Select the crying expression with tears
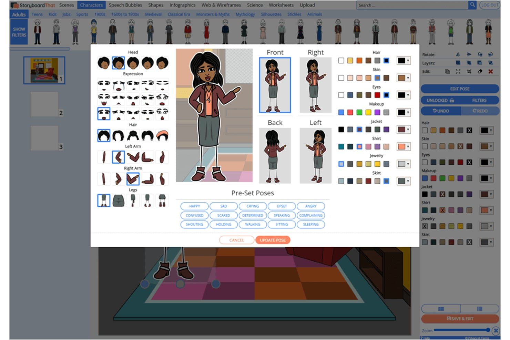The image size is (510, 340). [118, 84]
